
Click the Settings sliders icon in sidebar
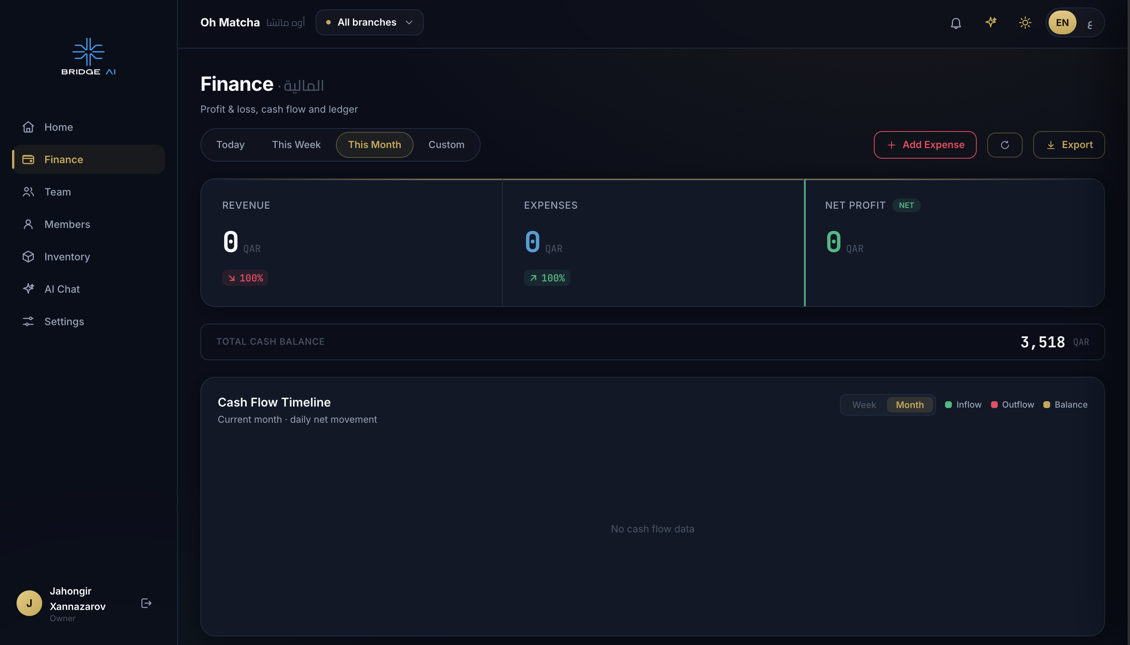click(x=28, y=321)
